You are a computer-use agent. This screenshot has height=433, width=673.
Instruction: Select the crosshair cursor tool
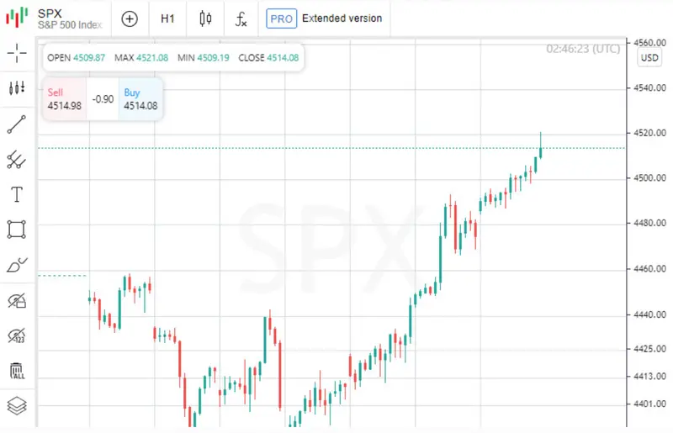pos(17,54)
